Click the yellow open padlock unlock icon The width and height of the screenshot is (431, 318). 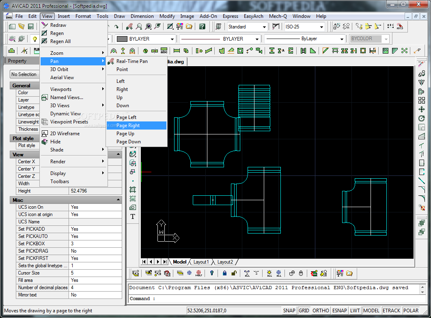234,273
